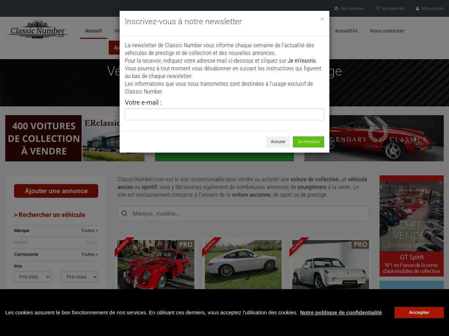
Task: Open the GT Spirit advertisement
Action: pyautogui.click(x=411, y=226)
